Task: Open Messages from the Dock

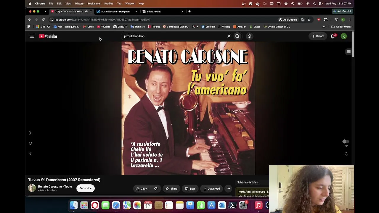Action: pyautogui.click(x=105, y=205)
